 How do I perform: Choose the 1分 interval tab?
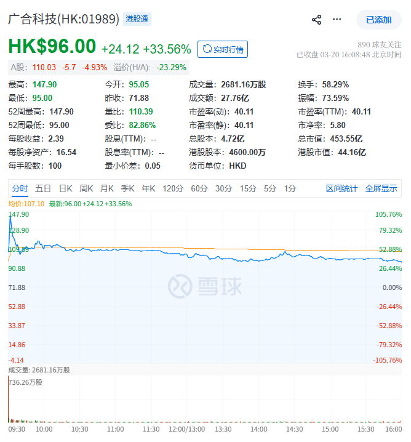(290, 188)
